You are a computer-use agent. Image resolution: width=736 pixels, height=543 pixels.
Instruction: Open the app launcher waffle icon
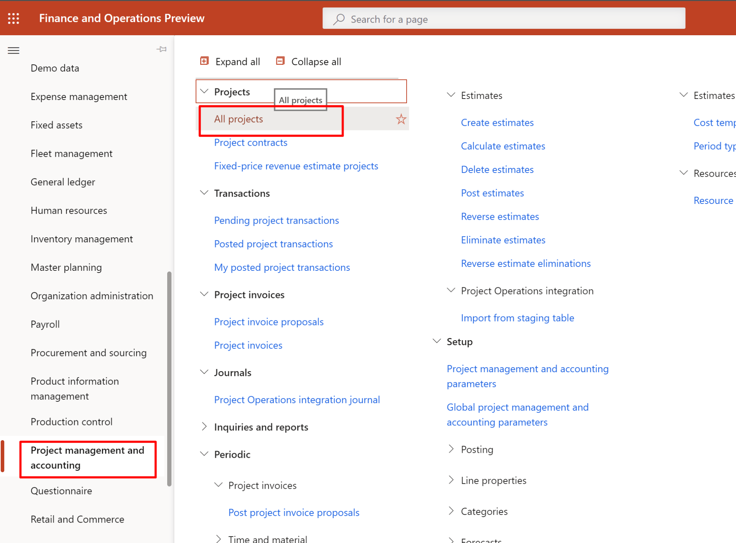13,18
